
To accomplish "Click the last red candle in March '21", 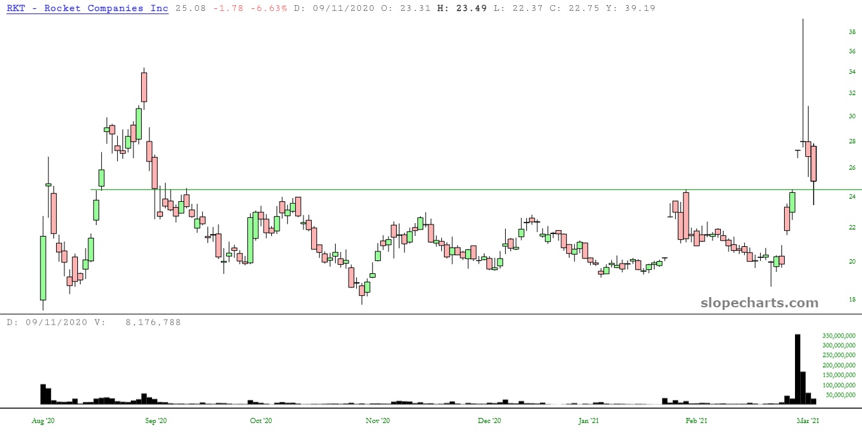I will coord(814,163).
